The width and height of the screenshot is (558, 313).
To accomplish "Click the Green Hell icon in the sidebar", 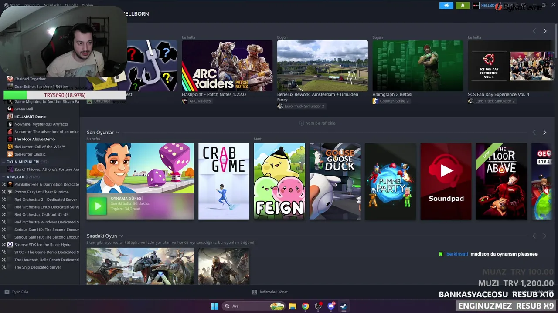I will [10, 109].
